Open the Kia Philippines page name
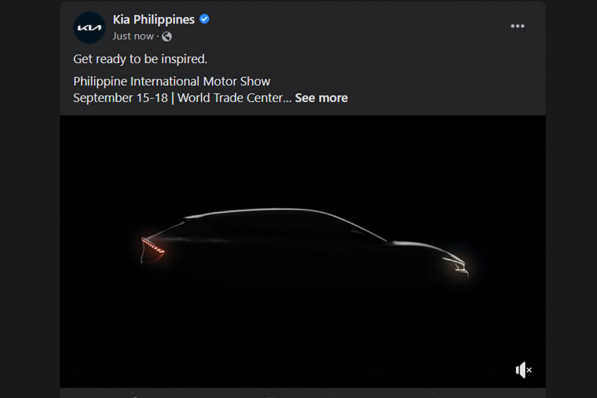Viewport: 597px width, 398px height. (153, 20)
